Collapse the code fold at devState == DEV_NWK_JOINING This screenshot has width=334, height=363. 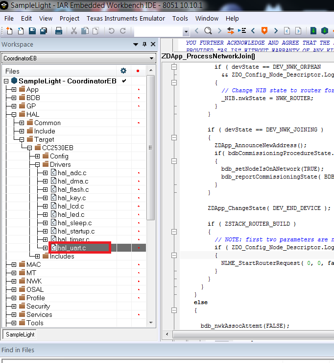[x=174, y=137]
